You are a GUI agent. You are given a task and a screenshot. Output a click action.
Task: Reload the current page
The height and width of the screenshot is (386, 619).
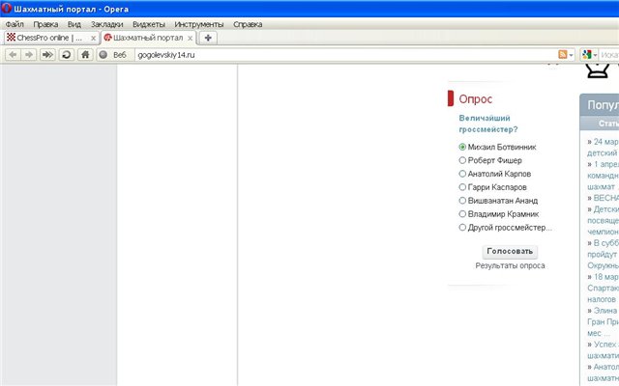(x=66, y=55)
